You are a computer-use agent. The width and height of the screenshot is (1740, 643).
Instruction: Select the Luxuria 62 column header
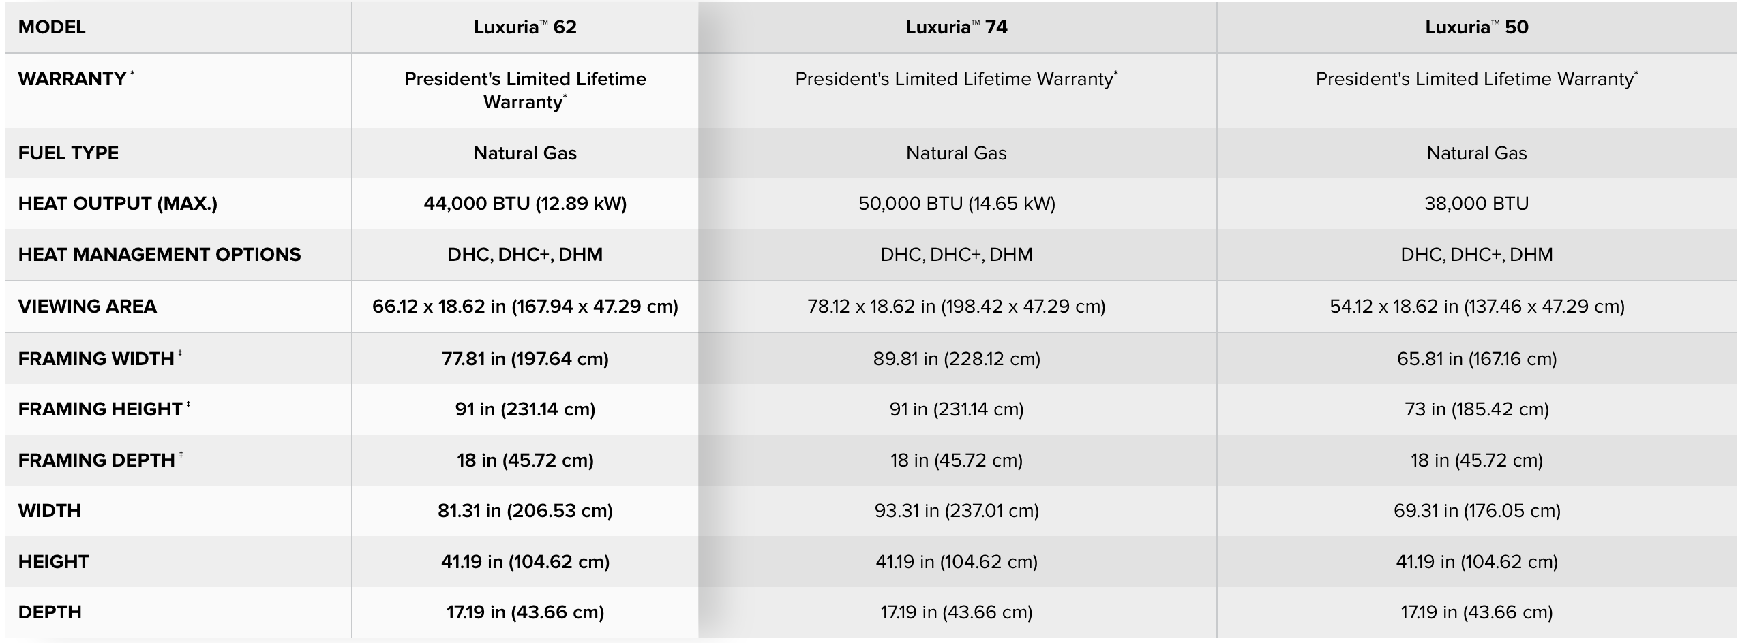525,27
